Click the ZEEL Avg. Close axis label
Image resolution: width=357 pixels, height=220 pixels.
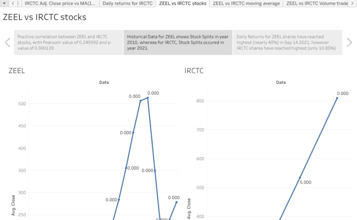14,205
